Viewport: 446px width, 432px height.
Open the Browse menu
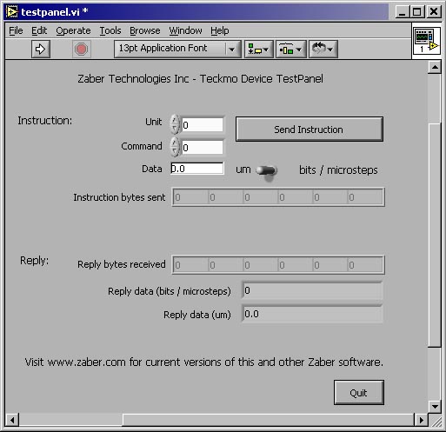coord(145,30)
